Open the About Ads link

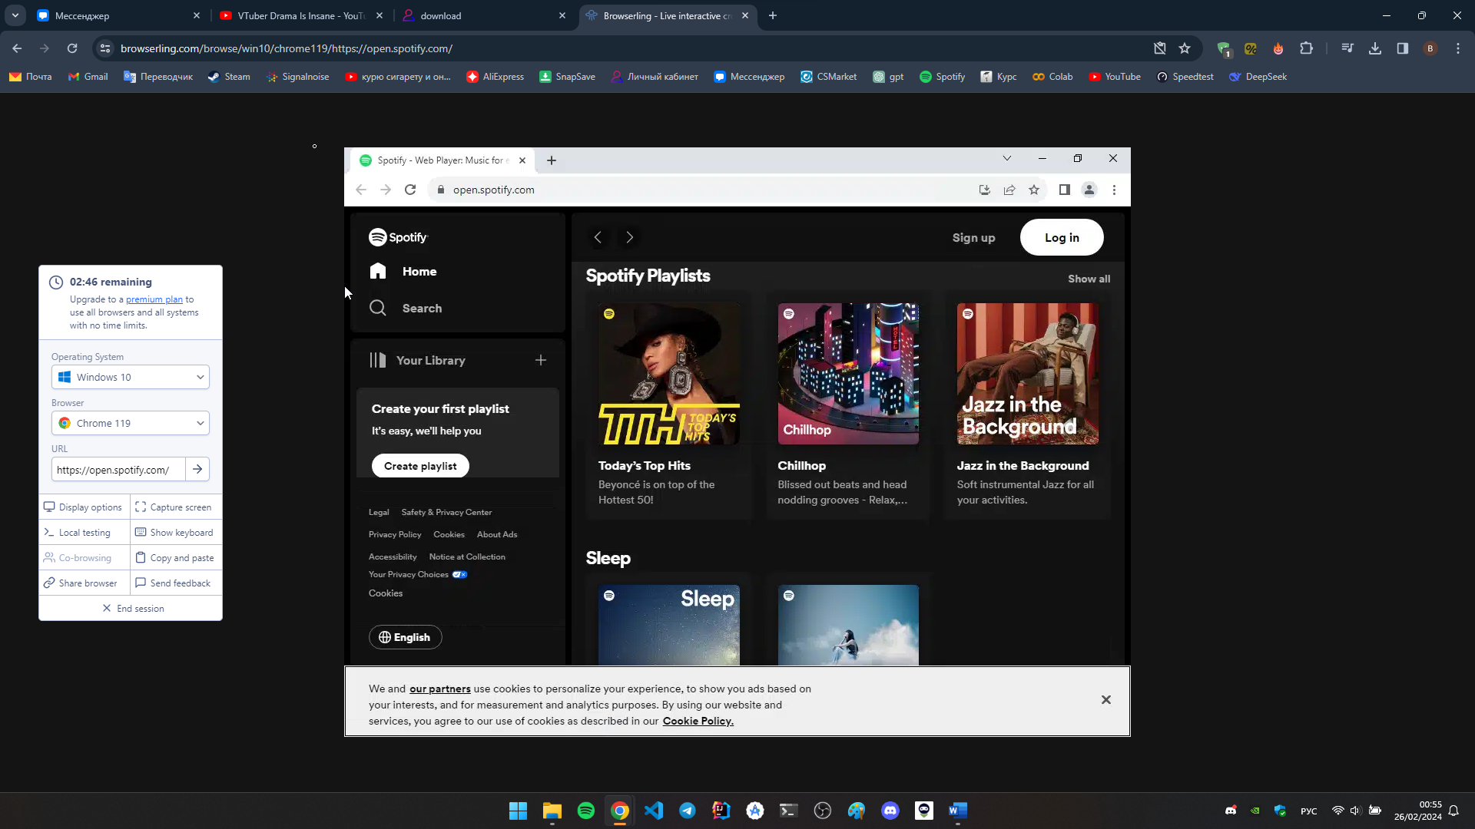[497, 534]
